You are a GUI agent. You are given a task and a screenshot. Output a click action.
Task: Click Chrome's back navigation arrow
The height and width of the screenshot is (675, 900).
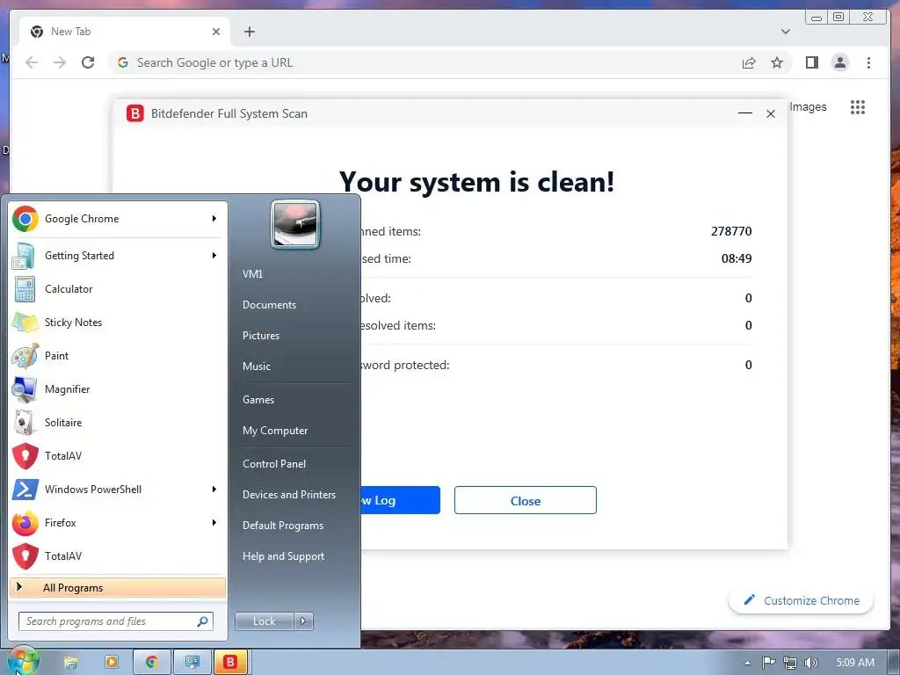[32, 62]
